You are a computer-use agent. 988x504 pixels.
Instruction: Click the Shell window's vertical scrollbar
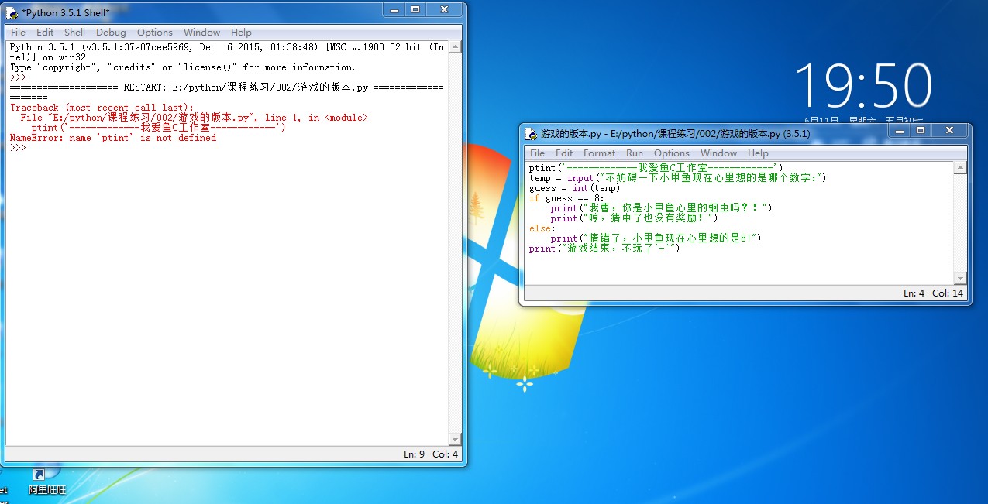455,232
